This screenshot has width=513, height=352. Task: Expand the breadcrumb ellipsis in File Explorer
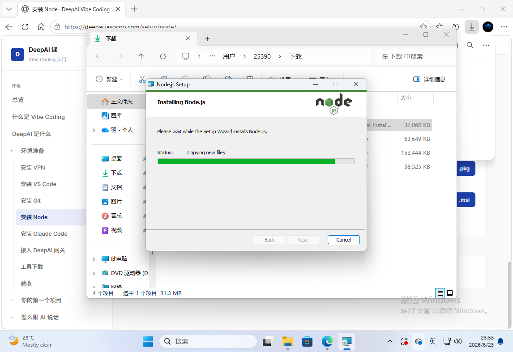point(212,56)
